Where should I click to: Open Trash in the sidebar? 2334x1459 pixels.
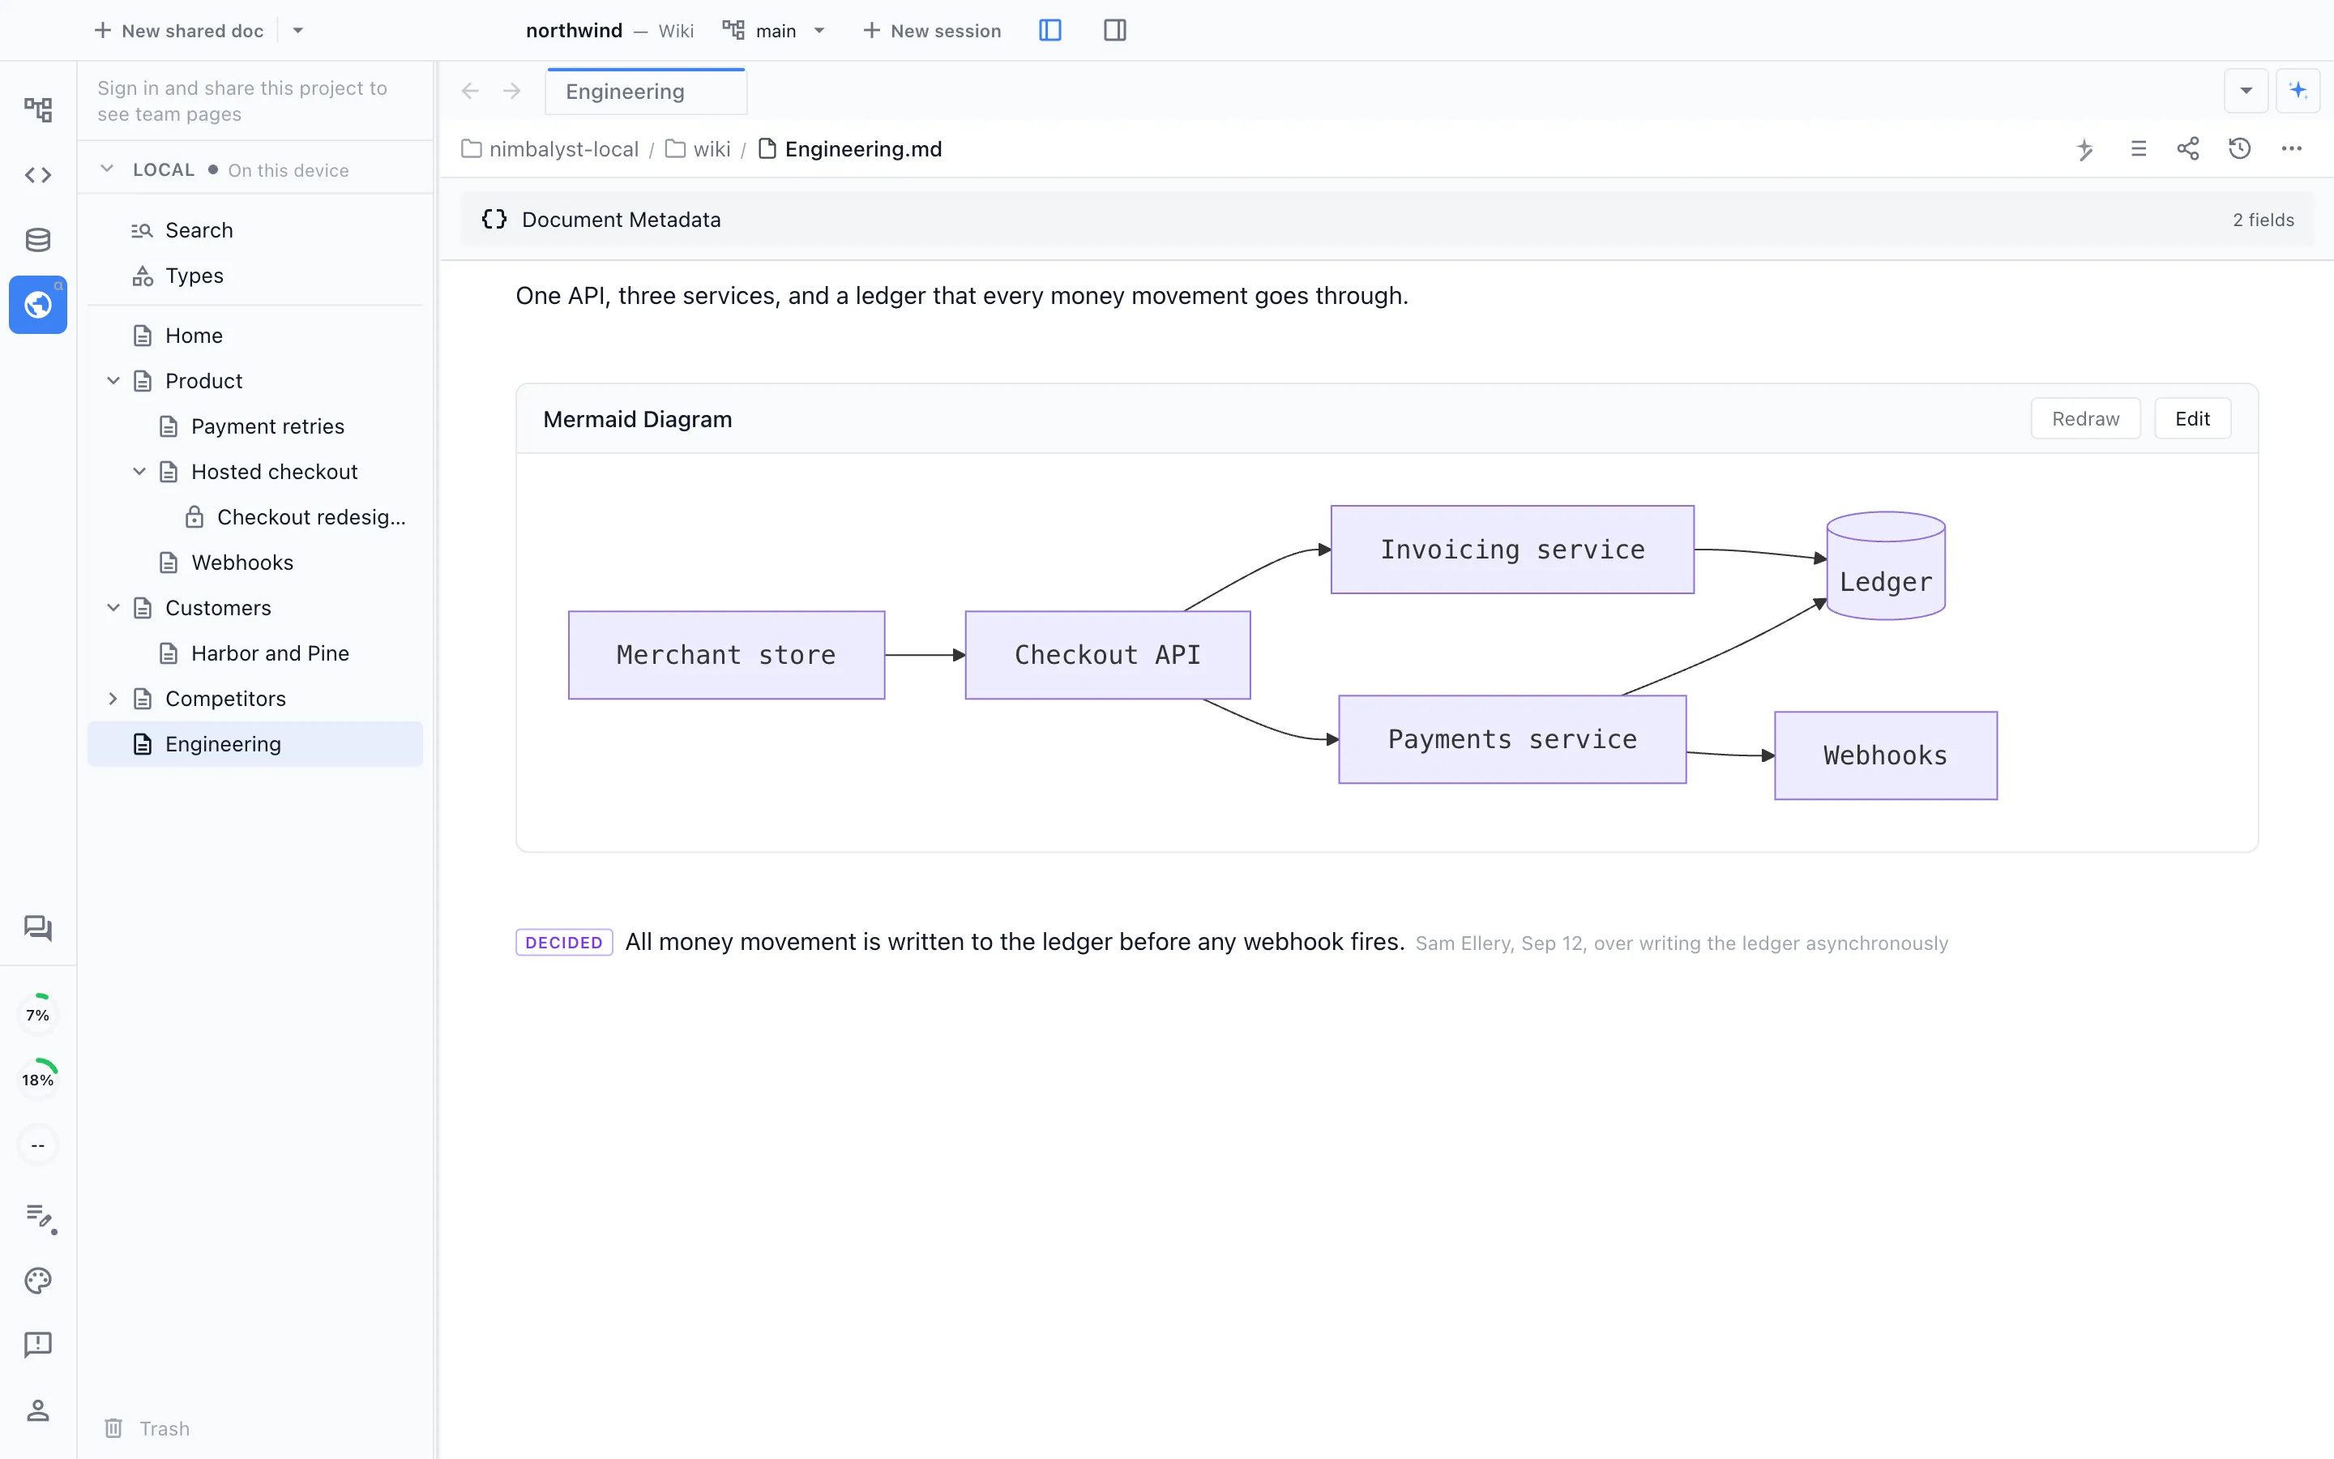147,1428
